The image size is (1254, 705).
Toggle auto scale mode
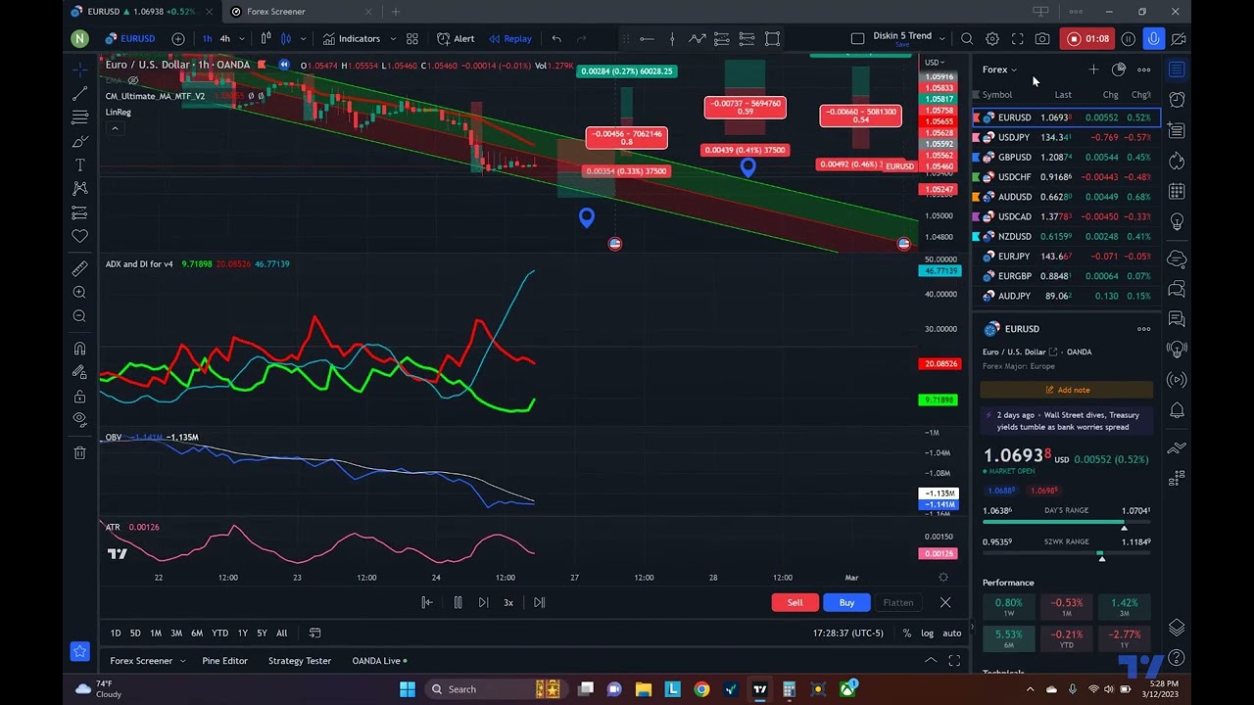[951, 634]
